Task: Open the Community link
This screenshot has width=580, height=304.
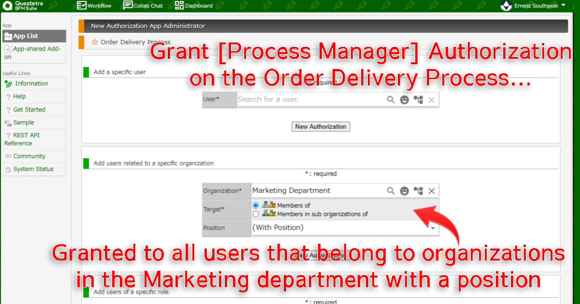Action: (29, 156)
